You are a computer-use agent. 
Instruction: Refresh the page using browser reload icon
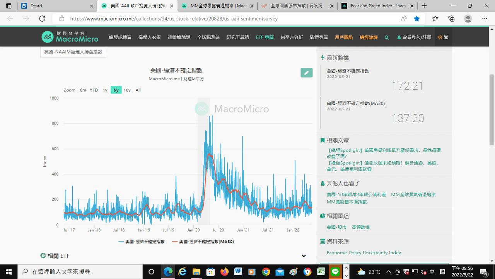point(43,19)
